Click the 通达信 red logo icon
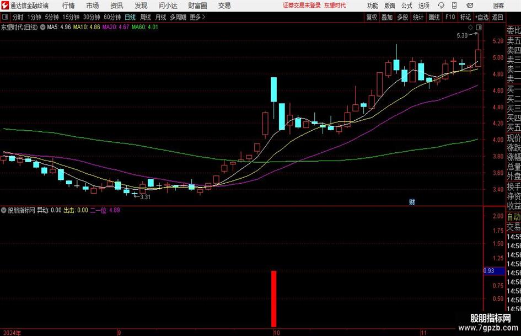Image resolution: width=521 pixels, height=336 pixels. click(5, 6)
